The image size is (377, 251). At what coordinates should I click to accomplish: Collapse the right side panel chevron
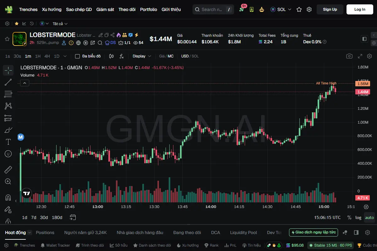click(374, 35)
